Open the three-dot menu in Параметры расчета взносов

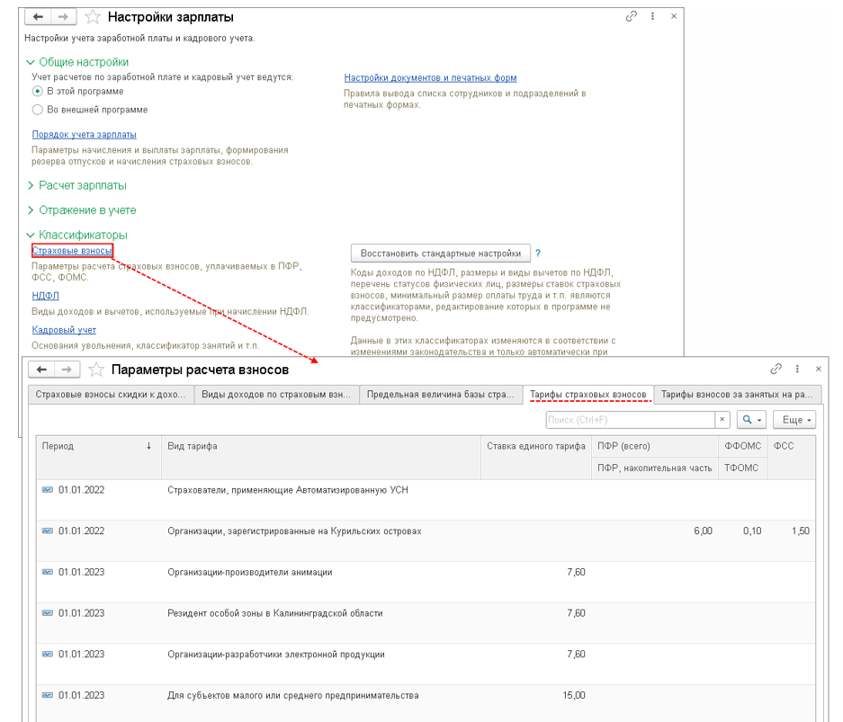(x=797, y=369)
